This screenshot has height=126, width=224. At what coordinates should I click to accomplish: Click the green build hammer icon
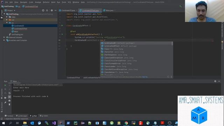coord(181,6)
